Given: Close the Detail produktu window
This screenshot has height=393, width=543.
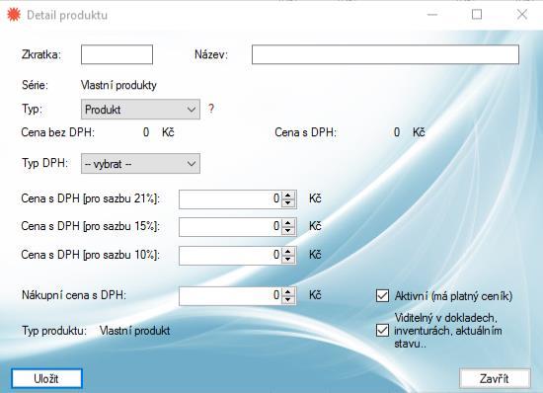Looking at the screenshot, I should point(522,15).
